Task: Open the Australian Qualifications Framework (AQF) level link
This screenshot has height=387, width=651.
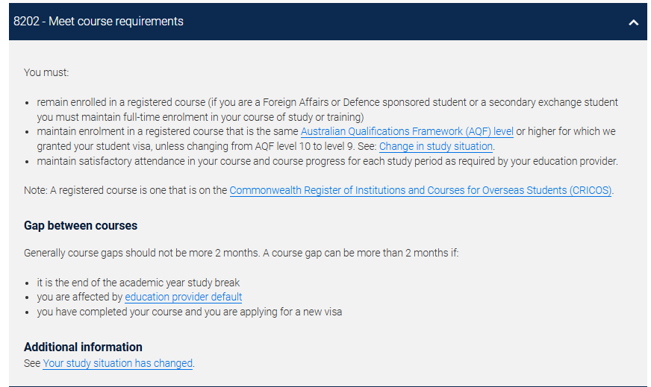Action: (407, 132)
